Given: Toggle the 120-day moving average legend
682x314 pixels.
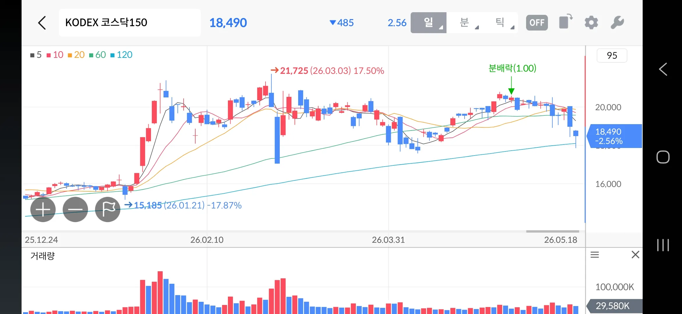Looking at the screenshot, I should coord(121,55).
